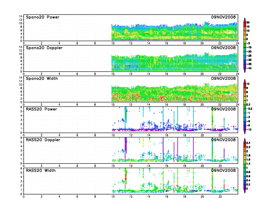
Task: Click the 09NOV2008 date in Spano20 Width panel
Action: tap(223, 78)
